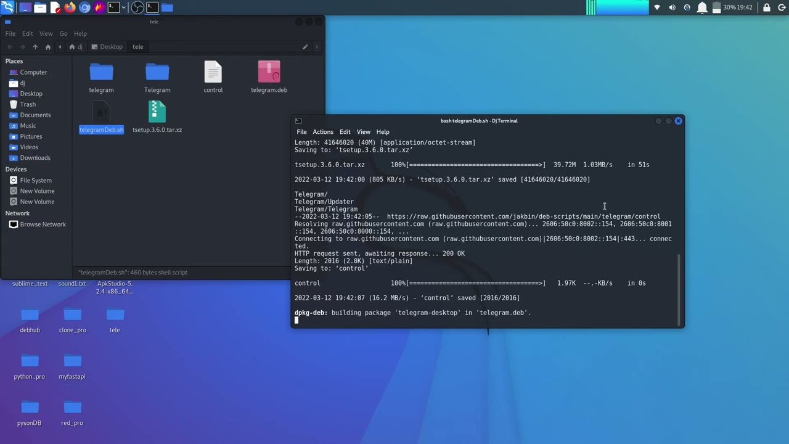Switch to the file manager taskbar folder icon
789x444 pixels.
[167, 7]
